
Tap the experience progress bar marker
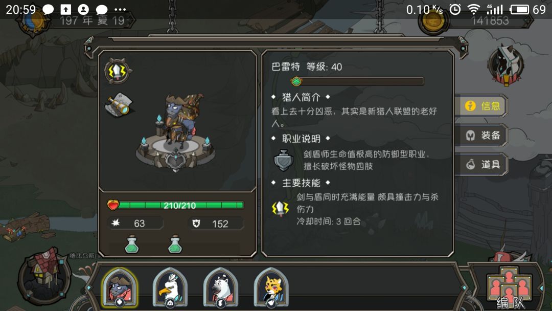pyautogui.click(x=296, y=81)
